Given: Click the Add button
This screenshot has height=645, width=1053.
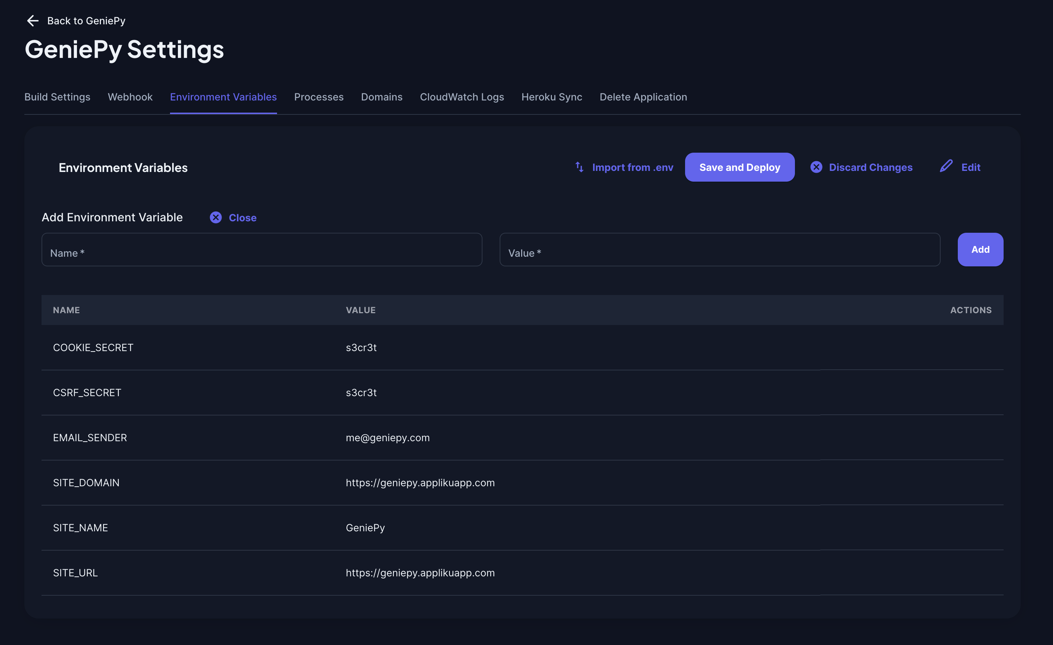Looking at the screenshot, I should (x=980, y=250).
